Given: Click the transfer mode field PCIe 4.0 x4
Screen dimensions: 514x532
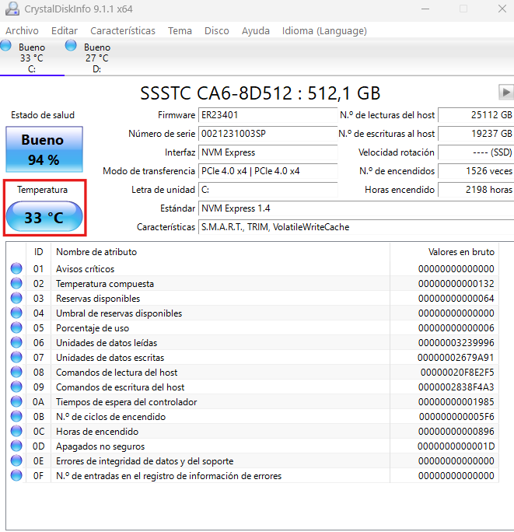Looking at the screenshot, I should [267, 171].
